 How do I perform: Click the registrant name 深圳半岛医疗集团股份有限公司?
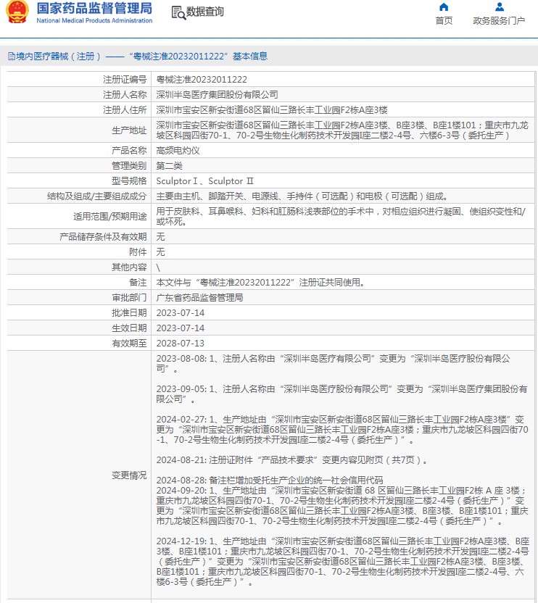coord(218,95)
